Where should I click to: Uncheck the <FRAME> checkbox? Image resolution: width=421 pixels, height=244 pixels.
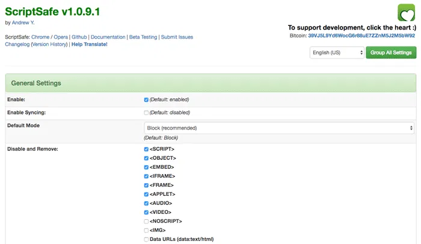click(146, 185)
